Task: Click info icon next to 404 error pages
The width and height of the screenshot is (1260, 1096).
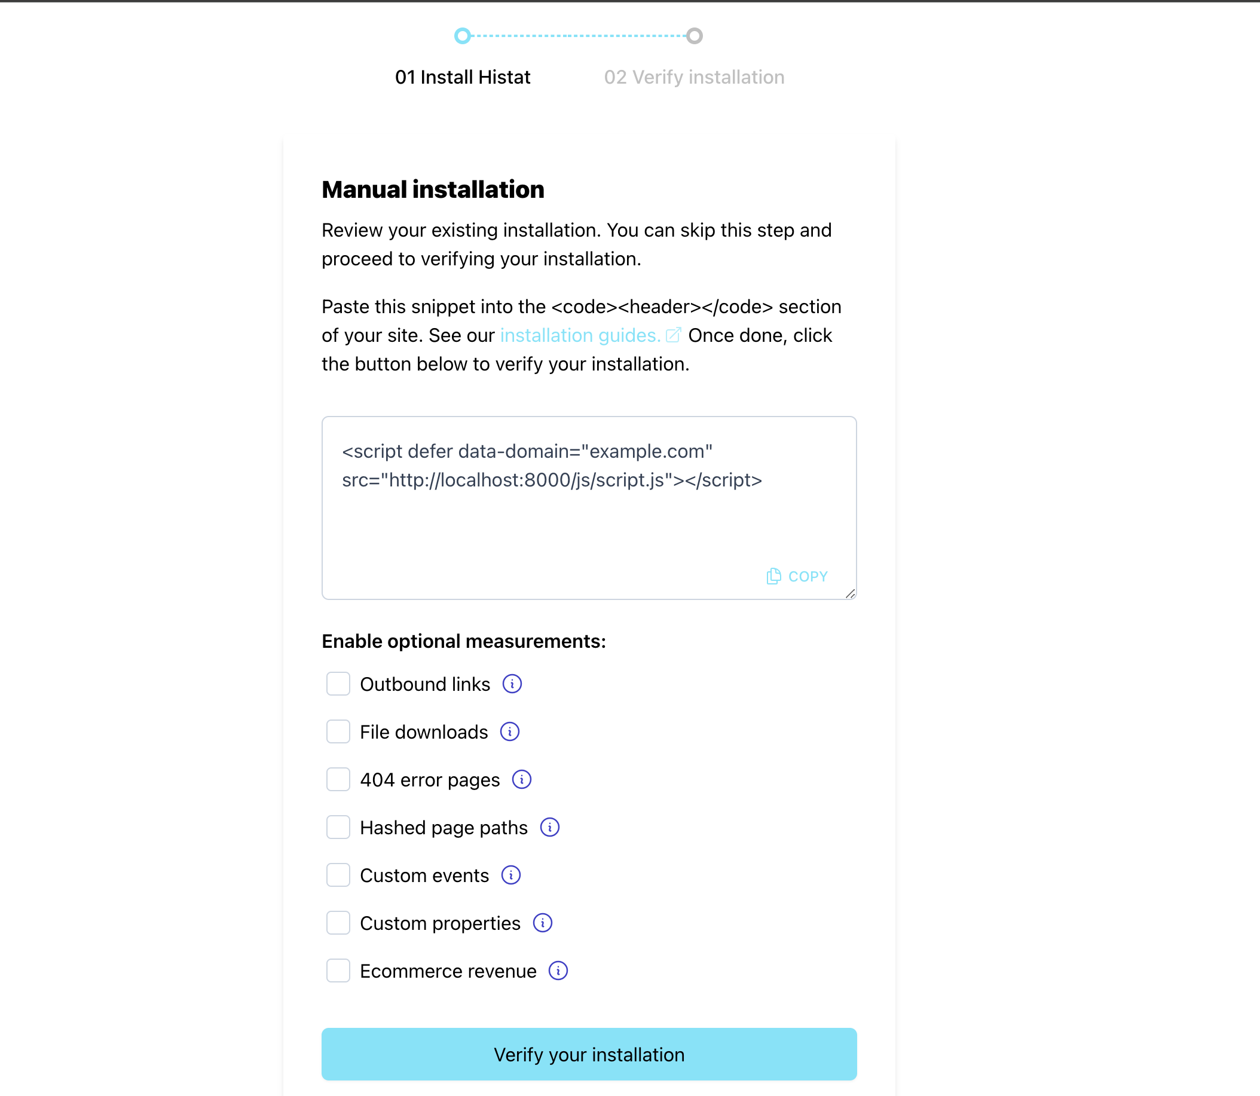Action: pyautogui.click(x=522, y=780)
